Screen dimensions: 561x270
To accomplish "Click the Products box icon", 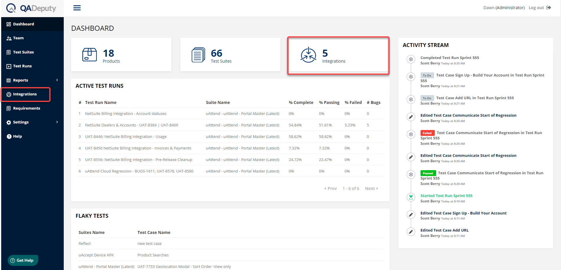I will (x=89, y=55).
